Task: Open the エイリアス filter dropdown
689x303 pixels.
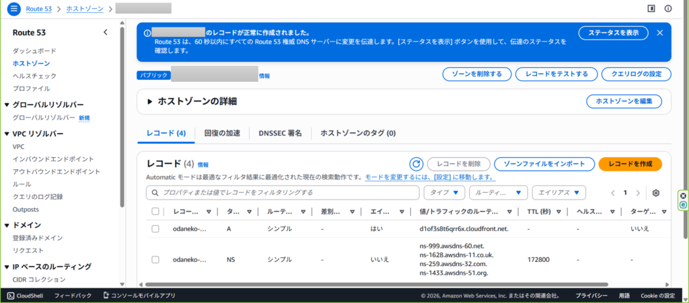Action: point(558,193)
